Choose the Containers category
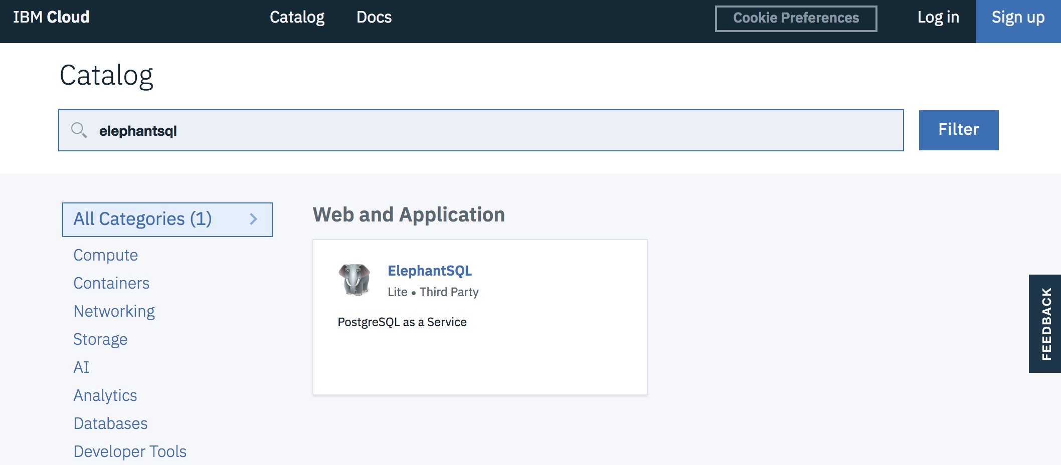 tap(111, 283)
